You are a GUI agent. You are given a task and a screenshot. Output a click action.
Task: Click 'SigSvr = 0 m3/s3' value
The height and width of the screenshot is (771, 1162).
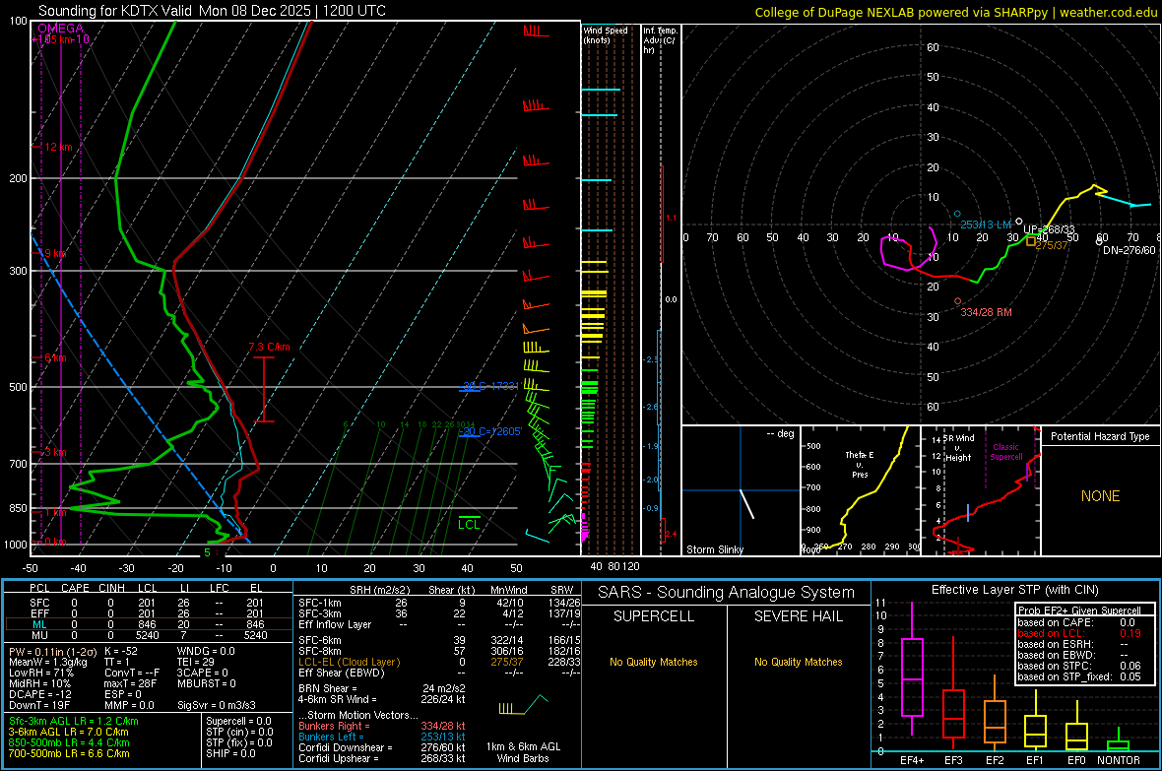point(217,704)
